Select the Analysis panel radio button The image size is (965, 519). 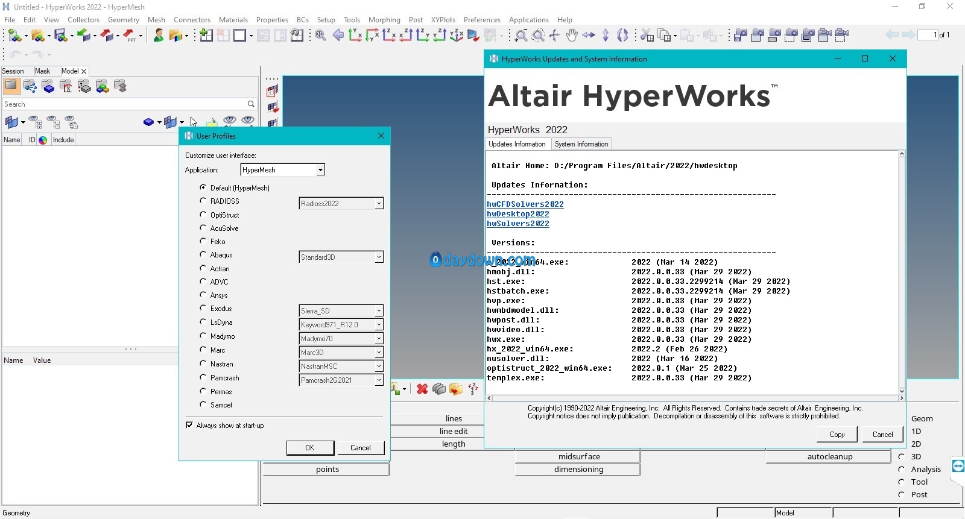(x=901, y=469)
